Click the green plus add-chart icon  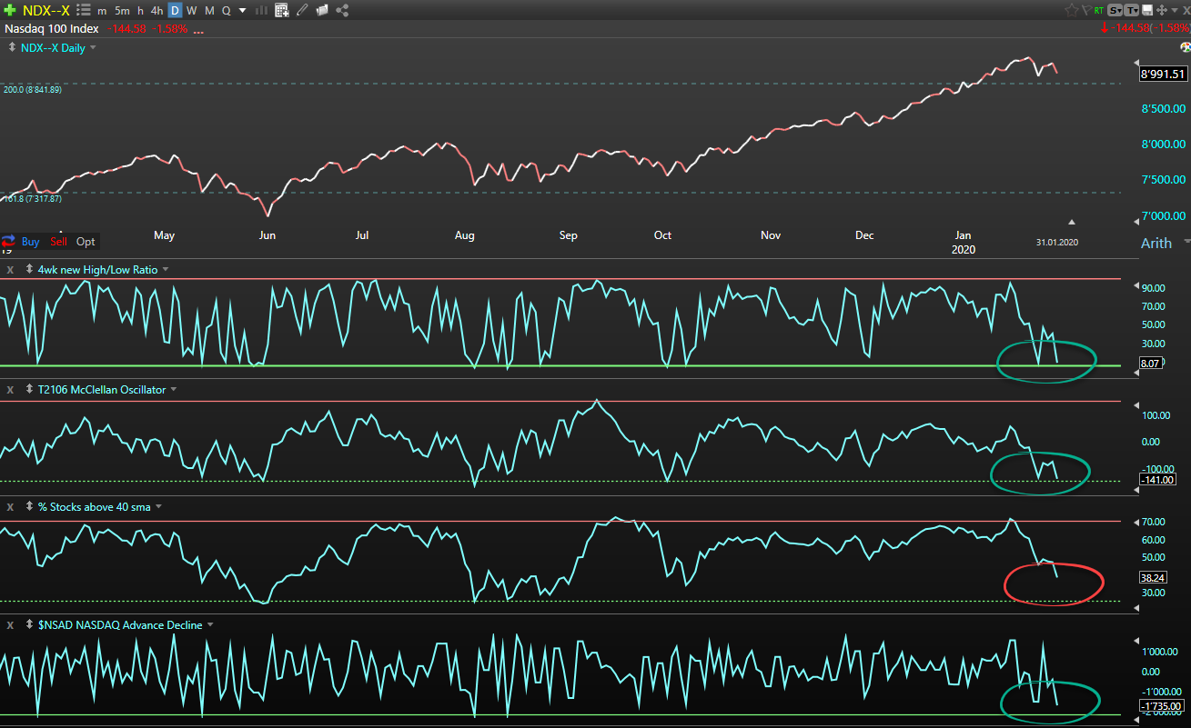10,10
